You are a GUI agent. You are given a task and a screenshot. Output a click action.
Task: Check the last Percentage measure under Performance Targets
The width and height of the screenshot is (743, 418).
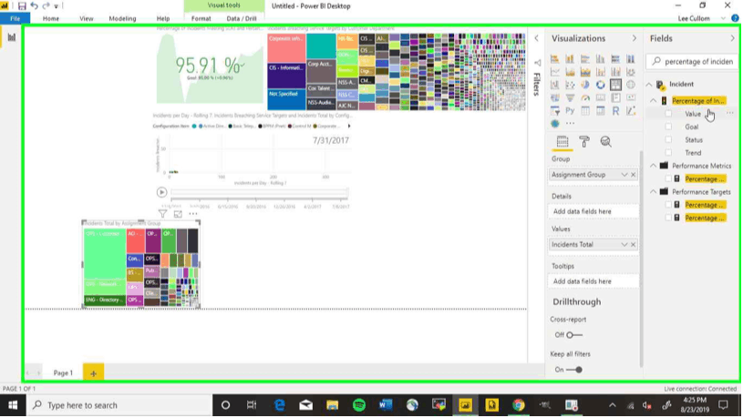point(668,218)
